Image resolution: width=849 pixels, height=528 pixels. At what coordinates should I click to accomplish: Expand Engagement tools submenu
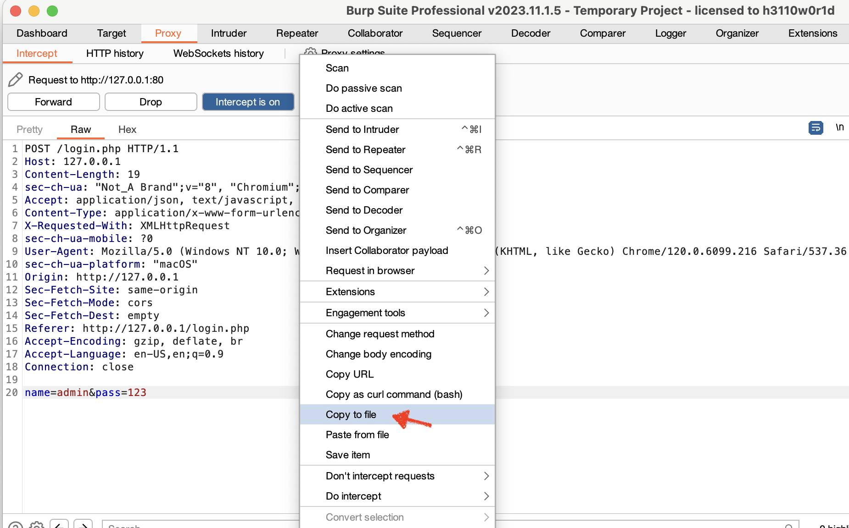click(x=397, y=313)
